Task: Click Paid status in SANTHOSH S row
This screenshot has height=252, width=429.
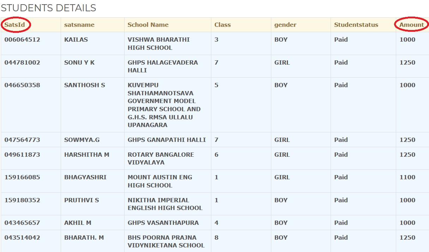Action: [341, 85]
